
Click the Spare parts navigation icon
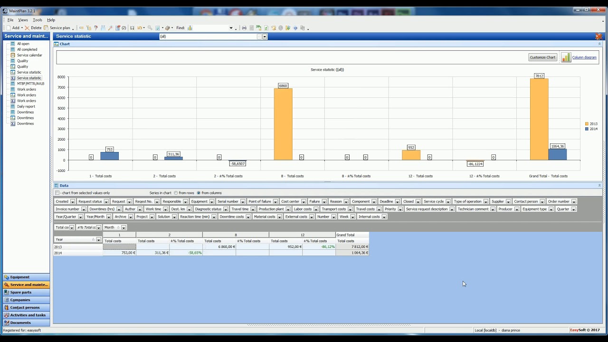coord(7,292)
